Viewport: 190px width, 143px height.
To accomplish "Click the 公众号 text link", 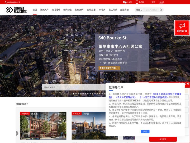I will click(129, 2).
